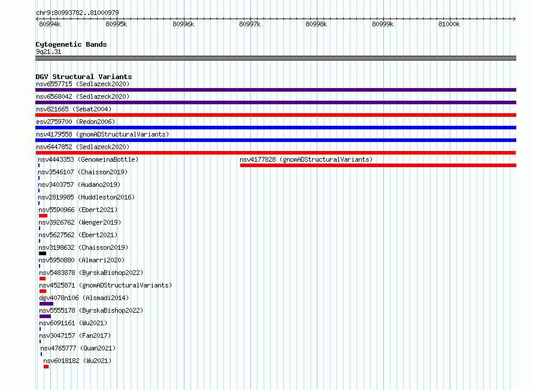The image size is (533, 390).
Task: Click the purple bar below nsv6568042
Action: click(275, 102)
